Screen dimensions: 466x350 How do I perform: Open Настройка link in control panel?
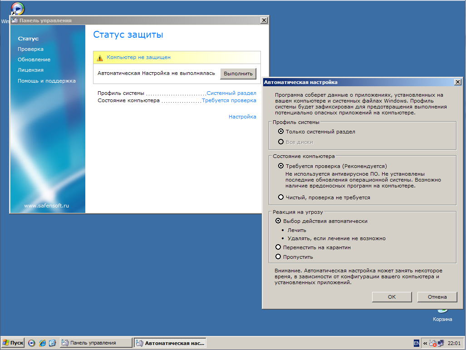242,117
